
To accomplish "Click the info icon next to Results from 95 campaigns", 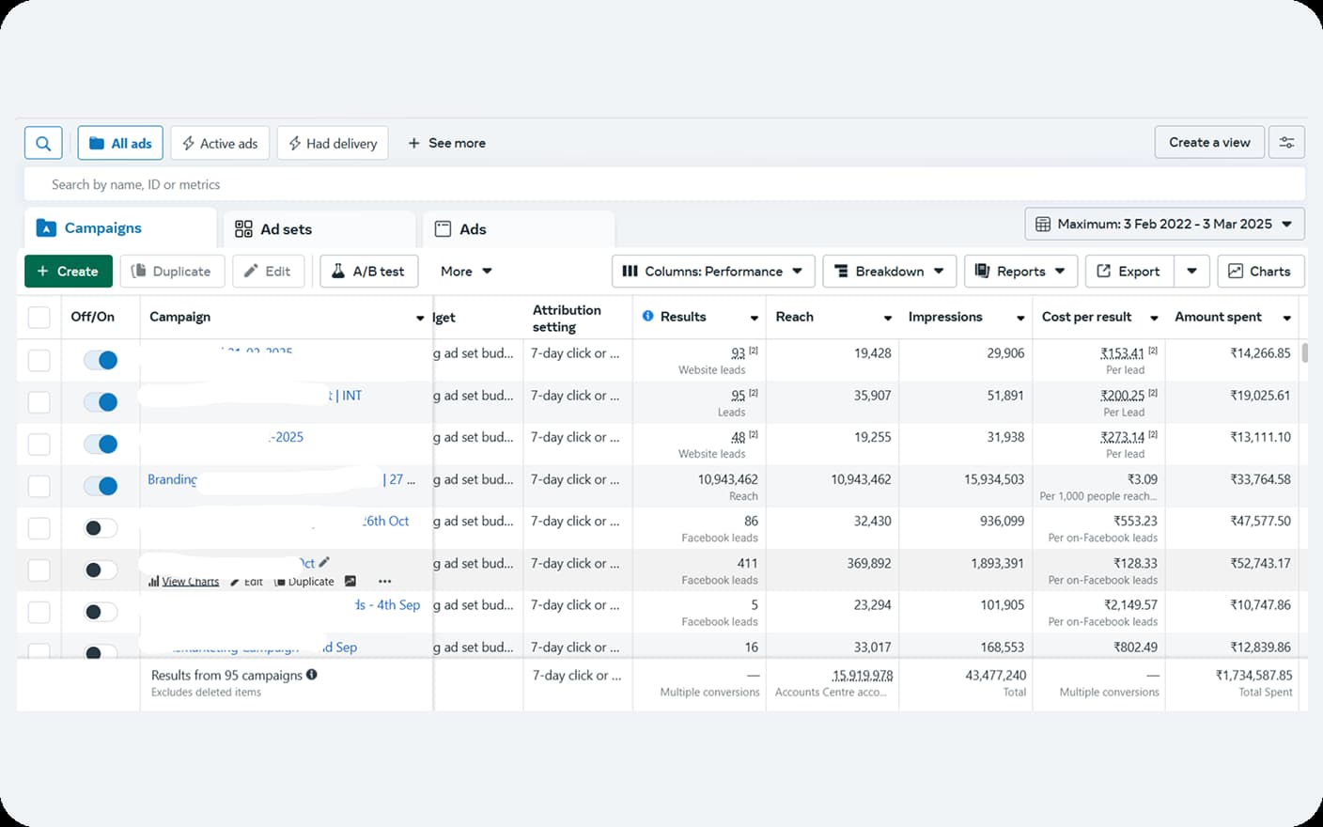I will click(x=312, y=675).
